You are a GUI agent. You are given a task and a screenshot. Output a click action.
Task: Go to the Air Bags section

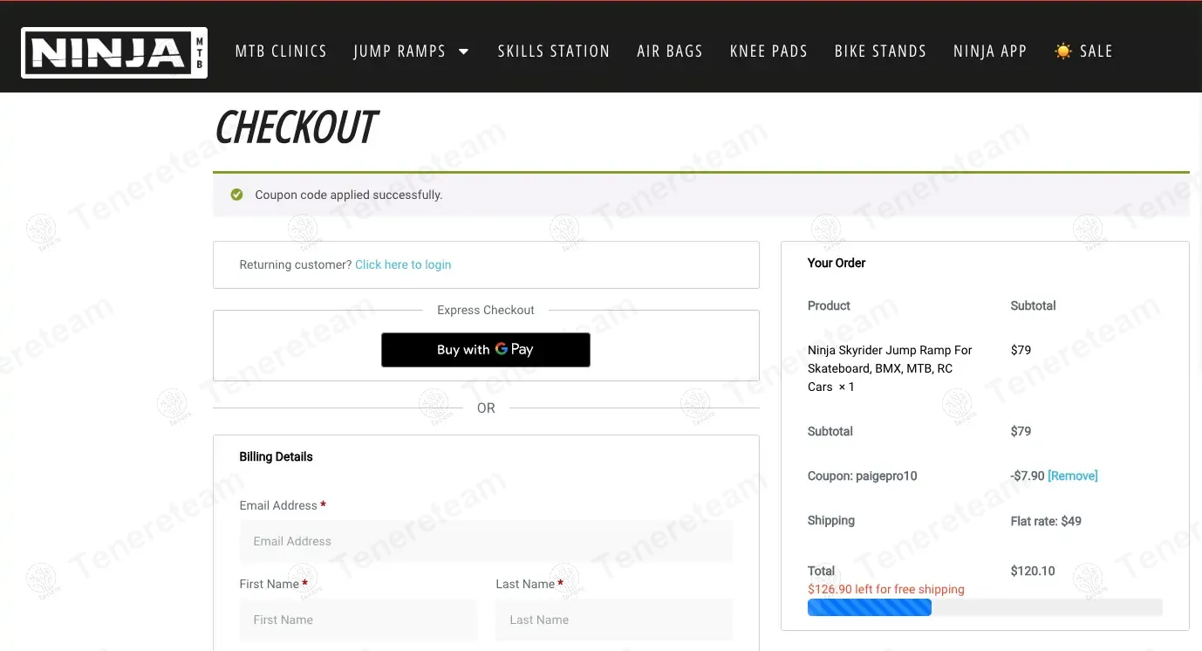pos(669,51)
